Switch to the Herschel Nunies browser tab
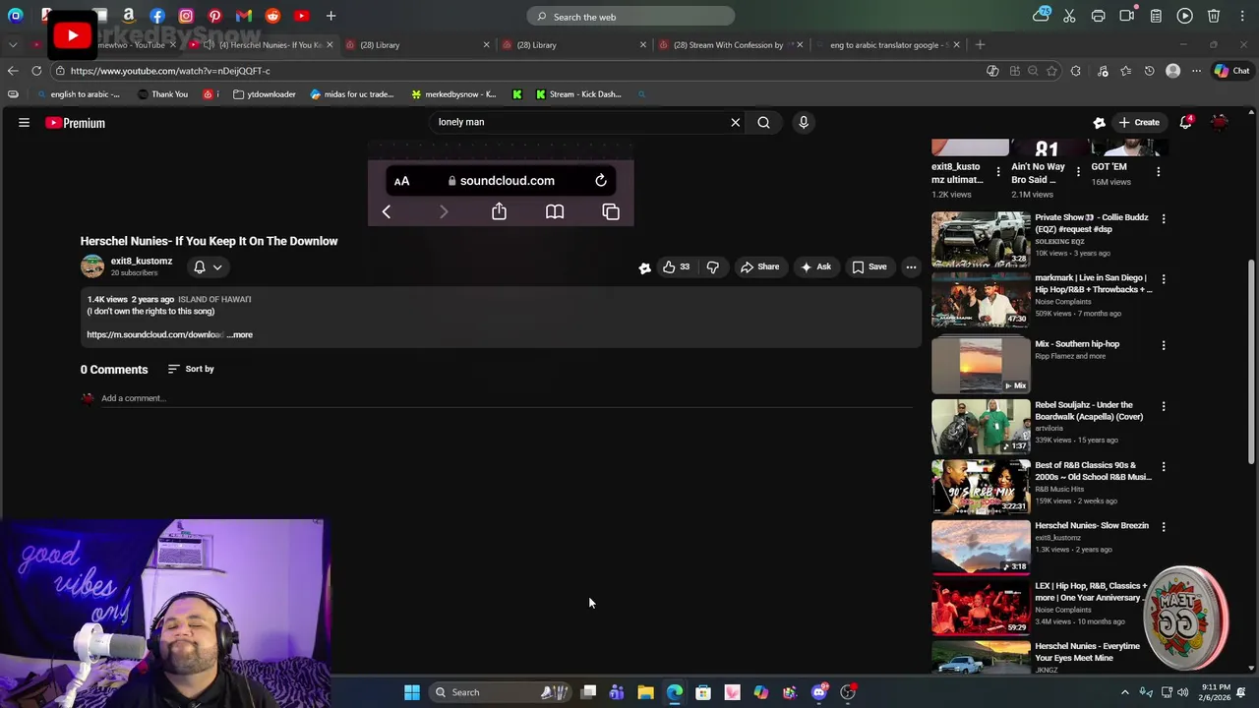 coord(261,44)
